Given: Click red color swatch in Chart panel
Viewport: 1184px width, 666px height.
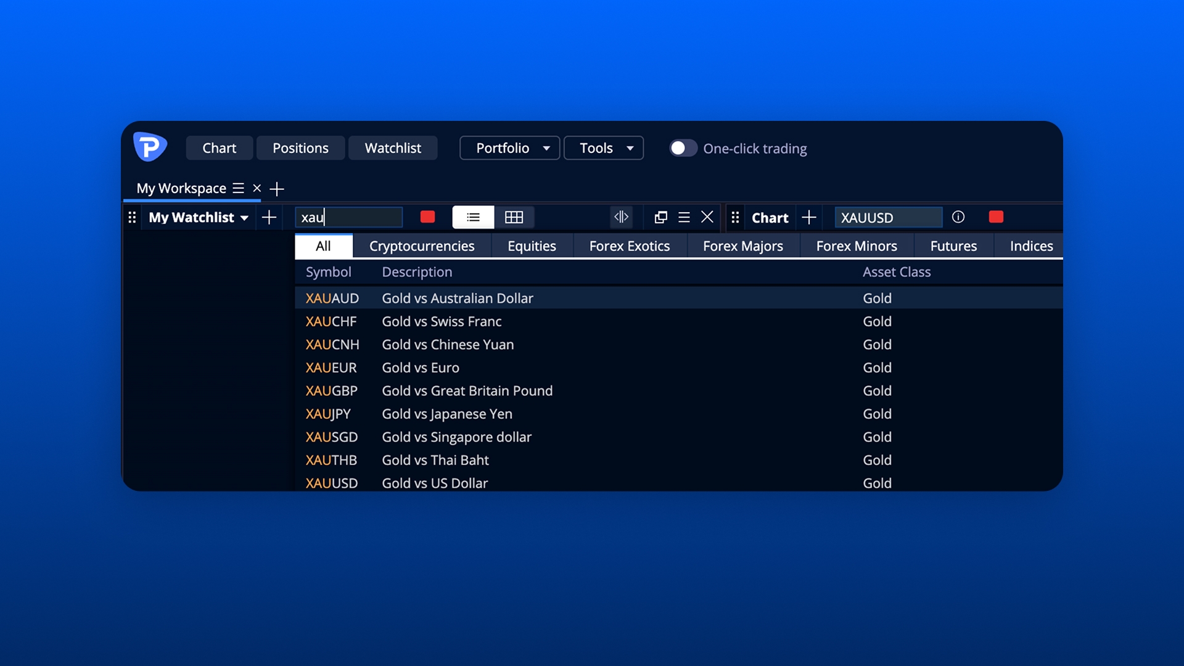Looking at the screenshot, I should [996, 217].
